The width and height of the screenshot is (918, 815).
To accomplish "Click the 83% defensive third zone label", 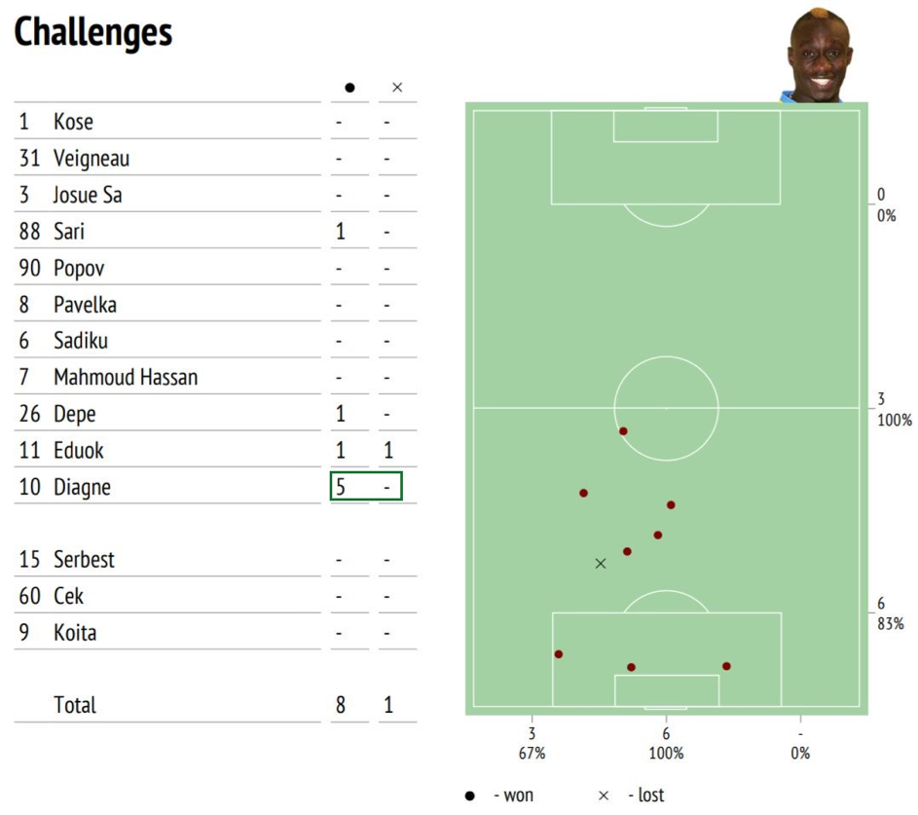I will tap(890, 623).
